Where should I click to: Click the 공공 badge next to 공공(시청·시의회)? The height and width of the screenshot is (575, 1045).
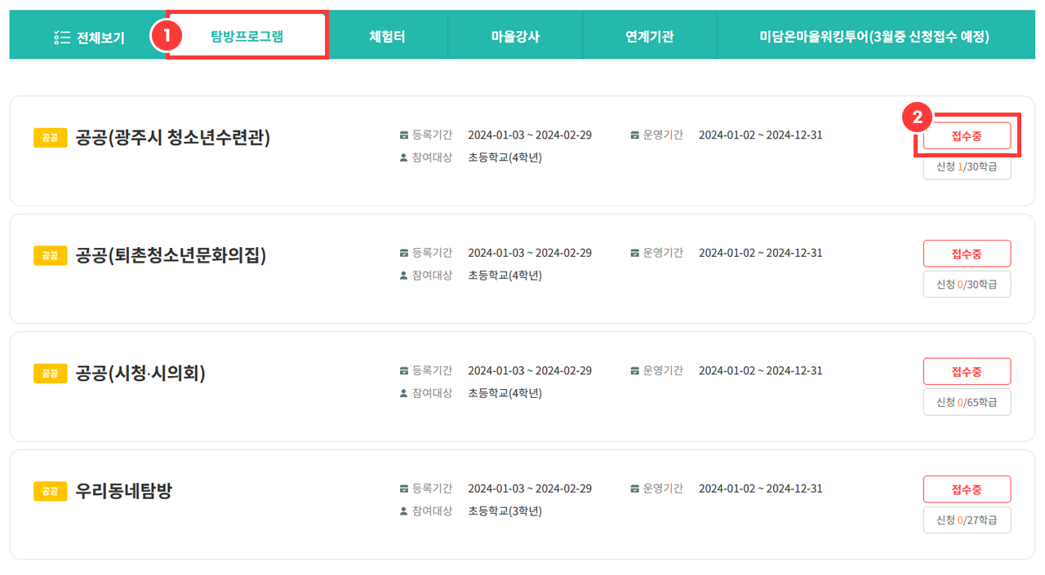point(50,374)
